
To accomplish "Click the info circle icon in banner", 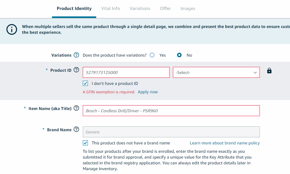I will click(x=12, y=30).
